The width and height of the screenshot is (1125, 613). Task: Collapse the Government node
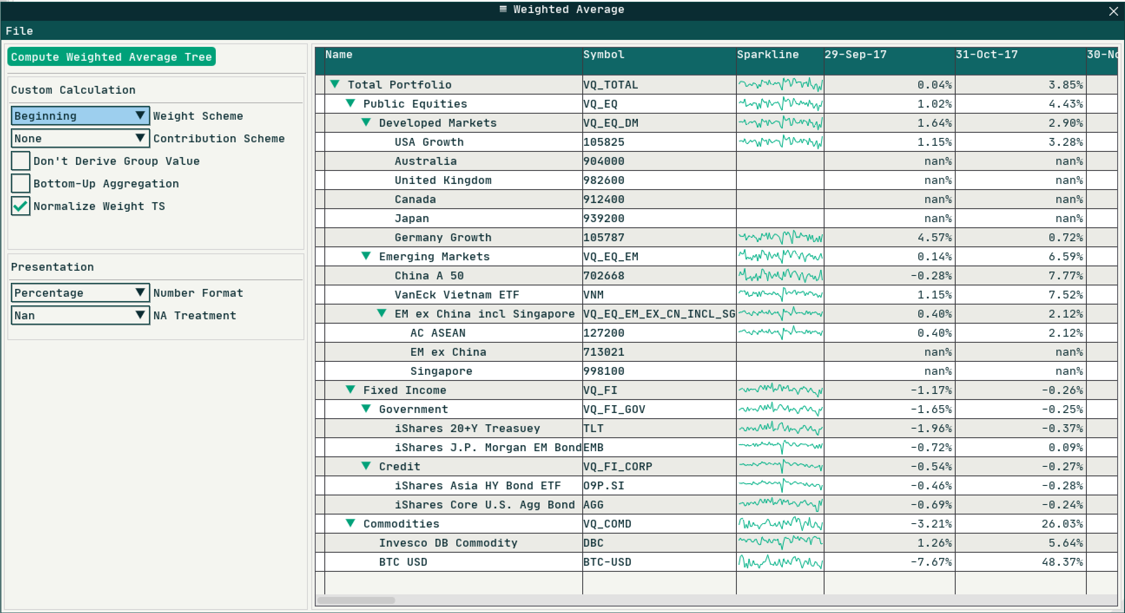click(366, 408)
